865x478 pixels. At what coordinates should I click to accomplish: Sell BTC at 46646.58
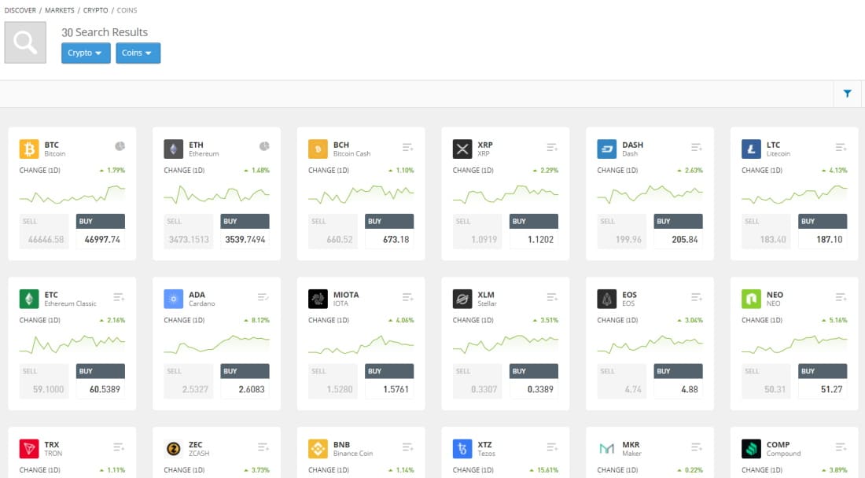pos(44,232)
